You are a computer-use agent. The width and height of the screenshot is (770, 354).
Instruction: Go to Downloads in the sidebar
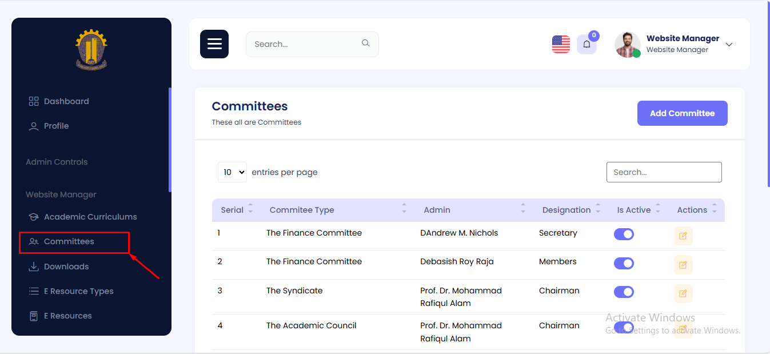(66, 267)
